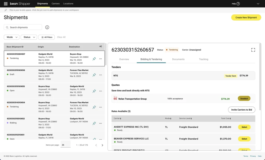This screenshot has height=160, width=265.
Task: Click the detail panel vertical scrollbar
Action: [260, 77]
